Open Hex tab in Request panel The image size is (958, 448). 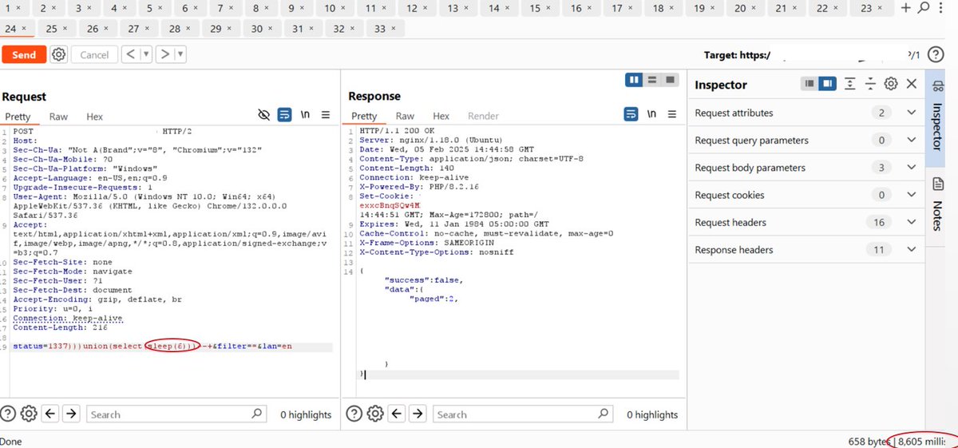pos(94,117)
